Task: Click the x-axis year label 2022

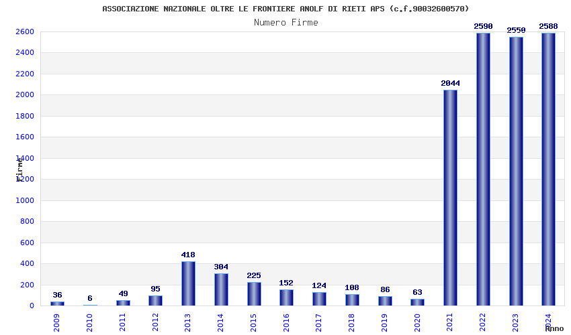Action: click(482, 323)
